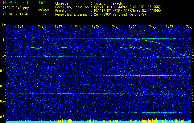Click the Receiving Location label
Screen dimensions: 194x123
click(x=72, y=7)
